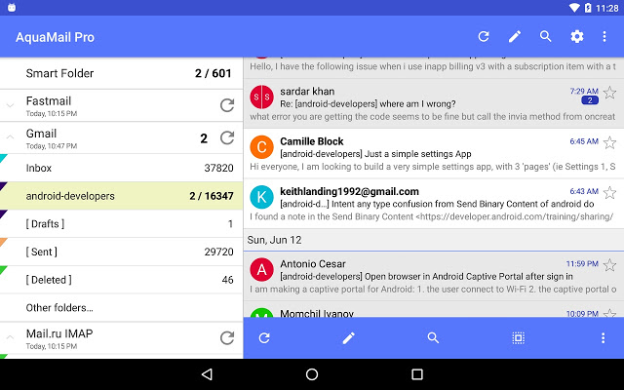This screenshot has width=624, height=390.
Task: Open top toolbar overflow menu
Action: tap(604, 37)
